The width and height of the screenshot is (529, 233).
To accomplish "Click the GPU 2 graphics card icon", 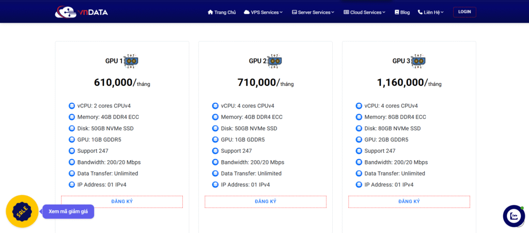I will point(275,61).
